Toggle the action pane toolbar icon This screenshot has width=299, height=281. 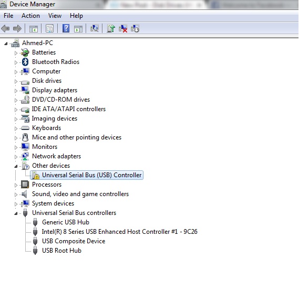tap(78, 29)
